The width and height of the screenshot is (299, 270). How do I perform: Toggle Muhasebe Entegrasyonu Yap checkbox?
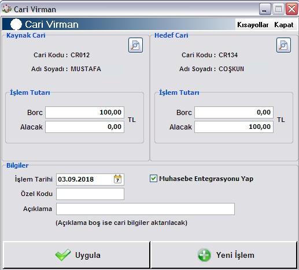[x=153, y=179]
